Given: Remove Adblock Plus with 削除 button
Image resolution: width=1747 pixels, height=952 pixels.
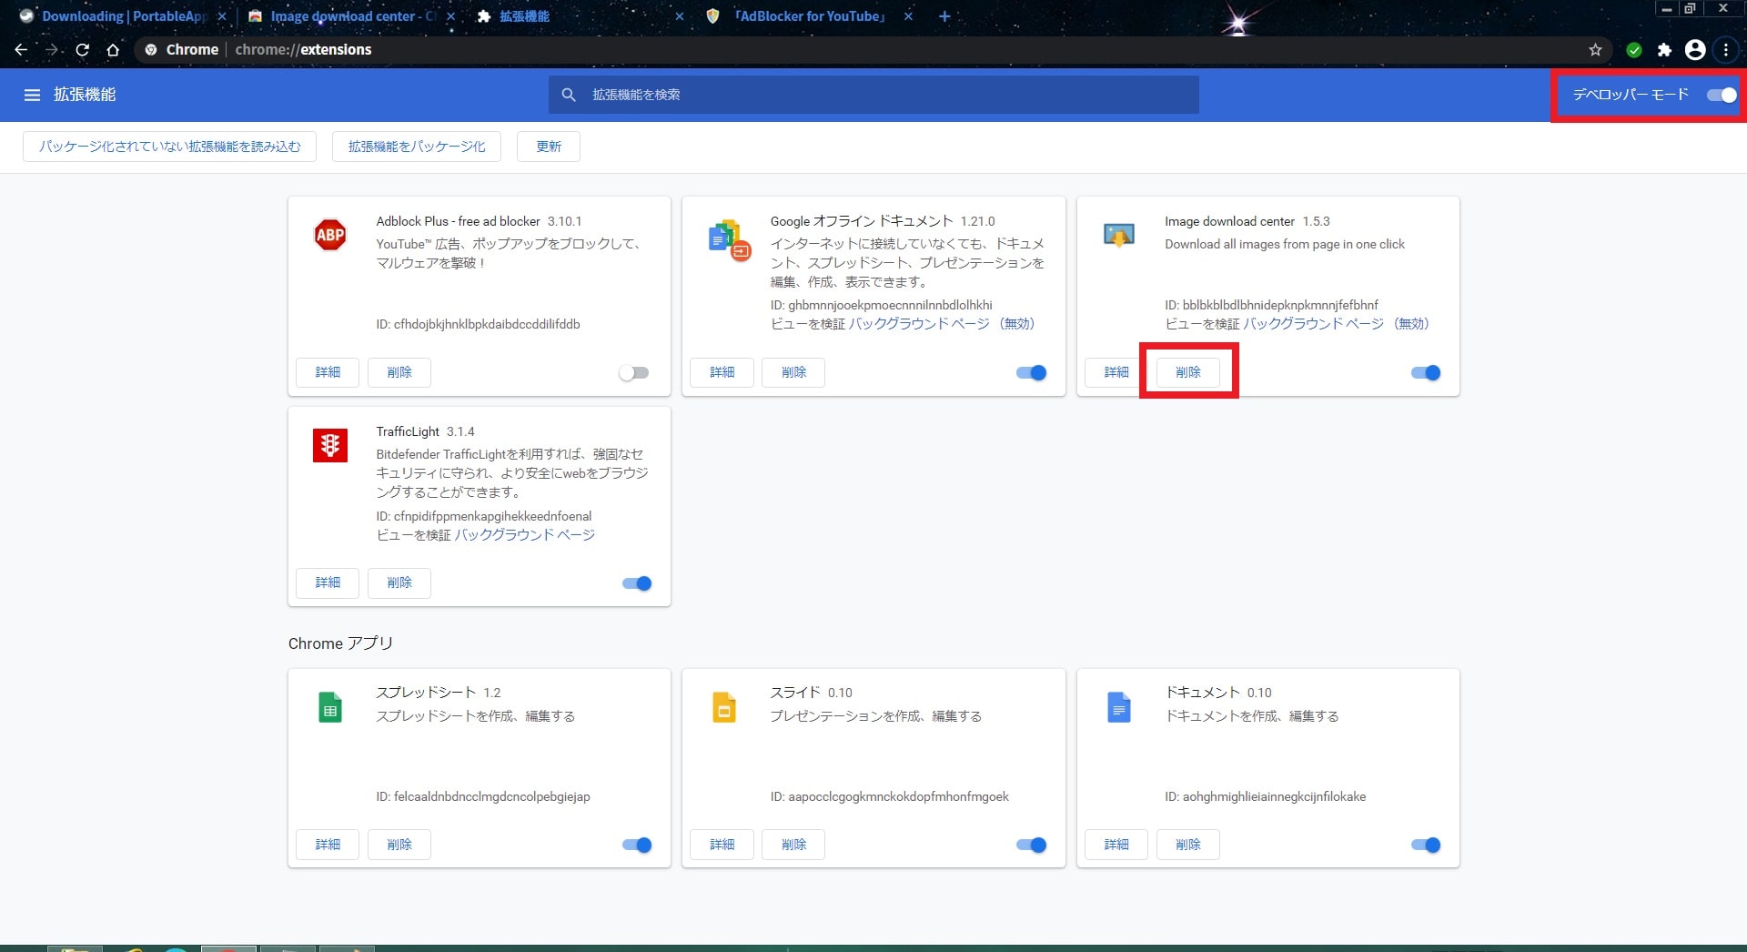Looking at the screenshot, I should click(399, 372).
